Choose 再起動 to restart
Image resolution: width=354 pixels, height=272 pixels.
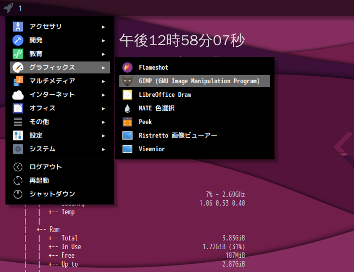click(x=60, y=181)
